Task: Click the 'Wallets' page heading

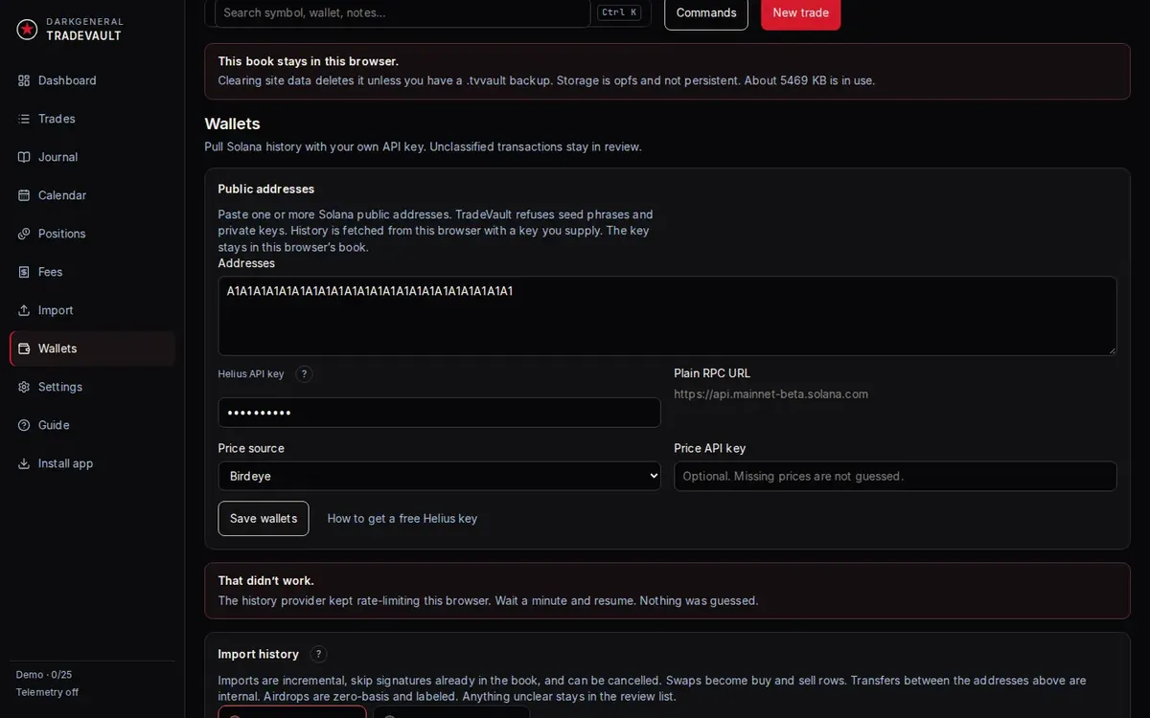Action: pyautogui.click(x=232, y=123)
